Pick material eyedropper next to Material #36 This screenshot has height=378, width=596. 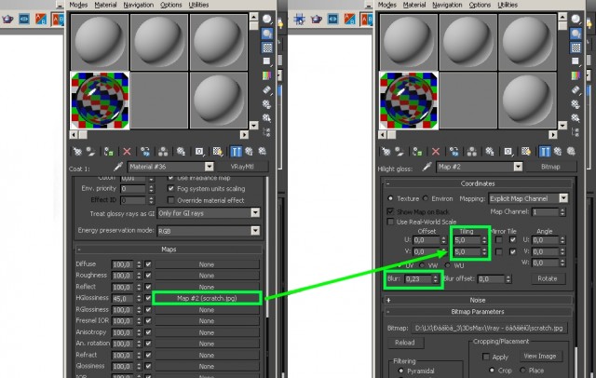[x=118, y=167]
